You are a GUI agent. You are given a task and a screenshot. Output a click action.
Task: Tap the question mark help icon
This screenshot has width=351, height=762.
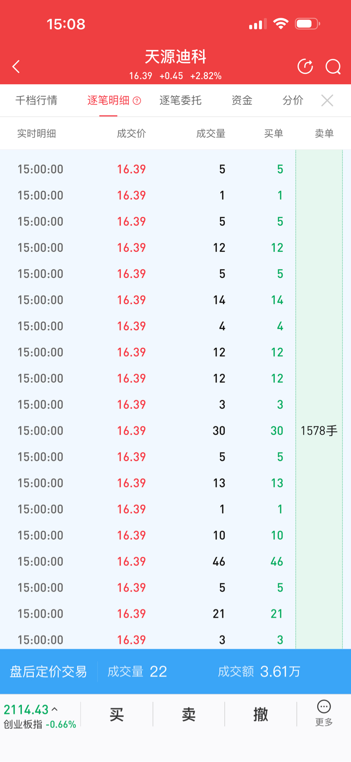(x=137, y=101)
